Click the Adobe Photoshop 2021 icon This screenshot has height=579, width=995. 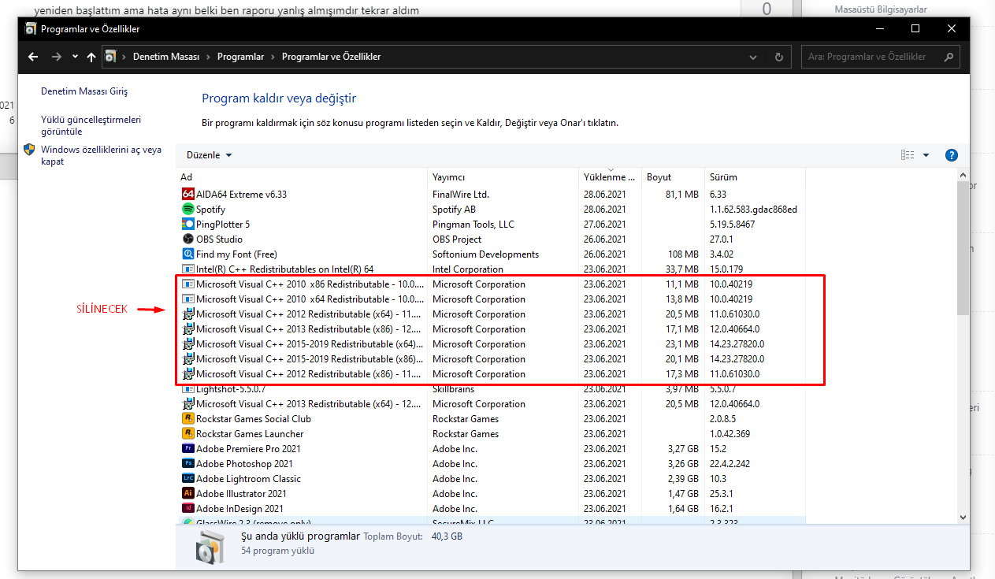coord(188,463)
